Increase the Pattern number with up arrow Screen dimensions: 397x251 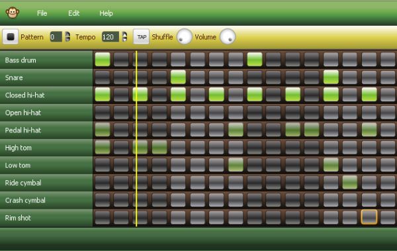pos(67,34)
